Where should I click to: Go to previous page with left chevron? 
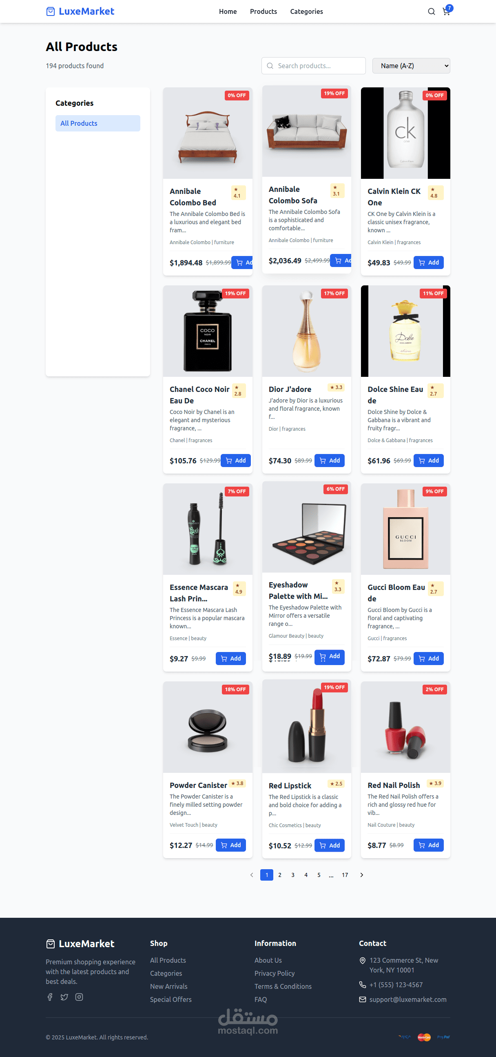point(252,875)
